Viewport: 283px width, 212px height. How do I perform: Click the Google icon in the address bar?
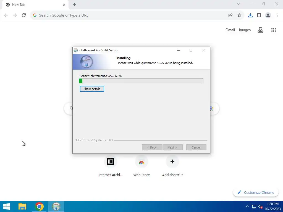point(35,15)
